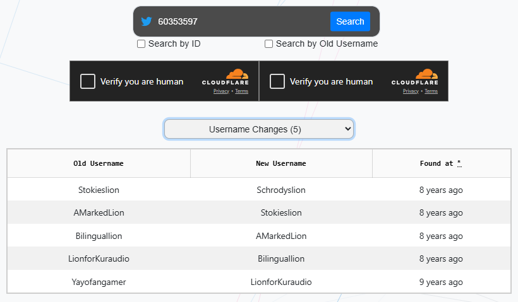Select old username Bilinguallion in third row

click(99, 236)
